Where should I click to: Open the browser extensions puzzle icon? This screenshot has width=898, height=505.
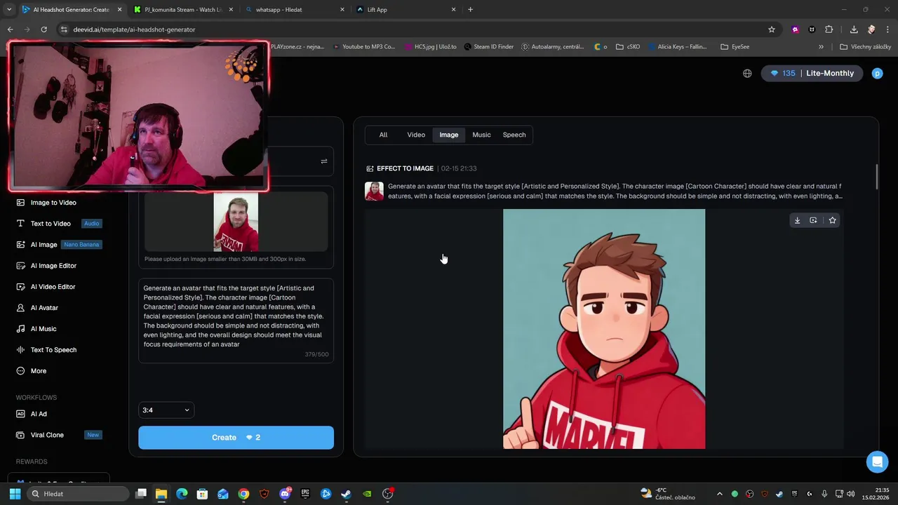pyautogui.click(x=829, y=29)
